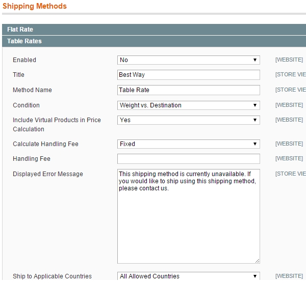Viewport: 306px width, 283px height.
Task: Edit the Method Name field
Action: 189,90
